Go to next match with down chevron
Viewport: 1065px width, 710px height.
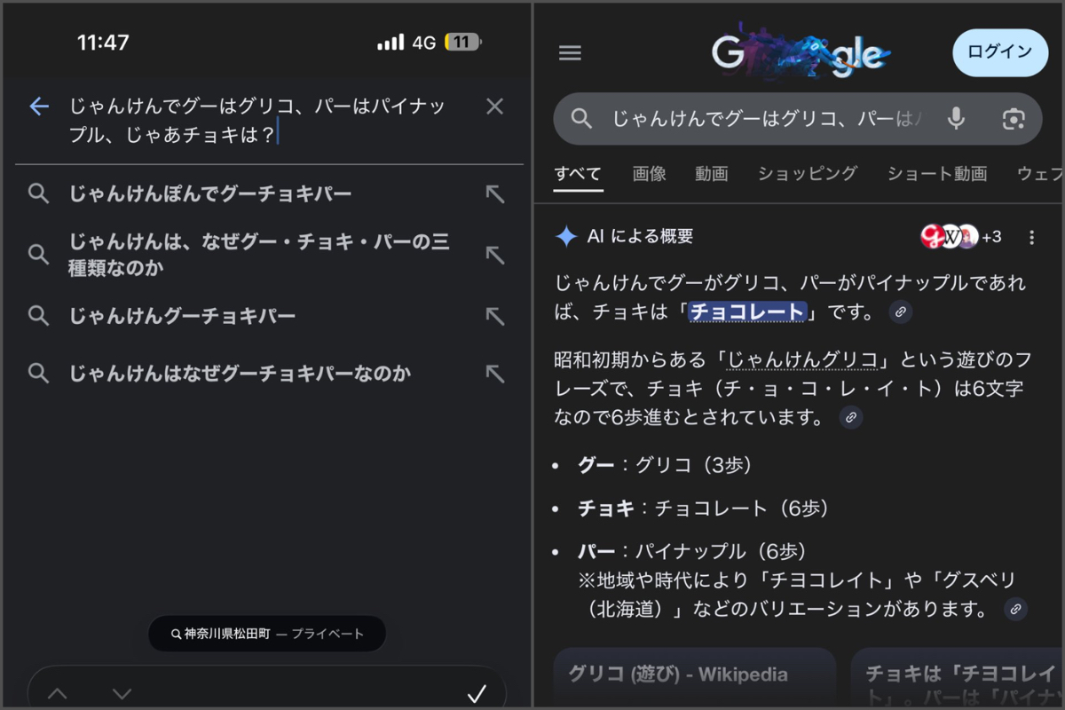coord(122,694)
